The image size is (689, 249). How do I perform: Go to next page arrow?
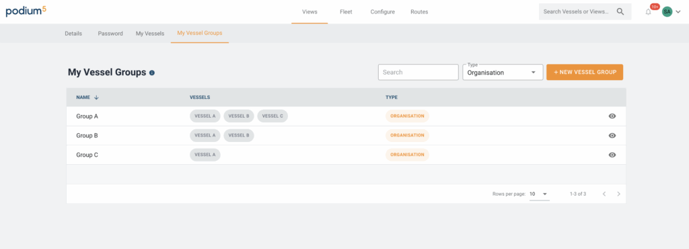619,194
